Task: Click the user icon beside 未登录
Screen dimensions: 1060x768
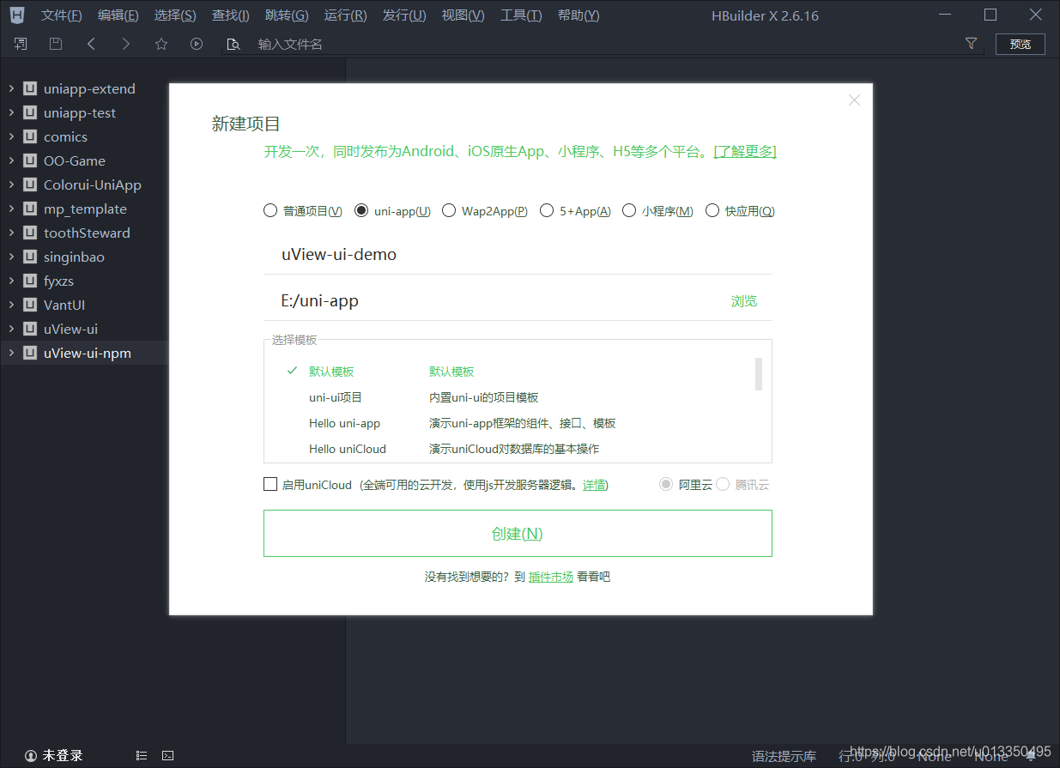Action: [x=31, y=756]
